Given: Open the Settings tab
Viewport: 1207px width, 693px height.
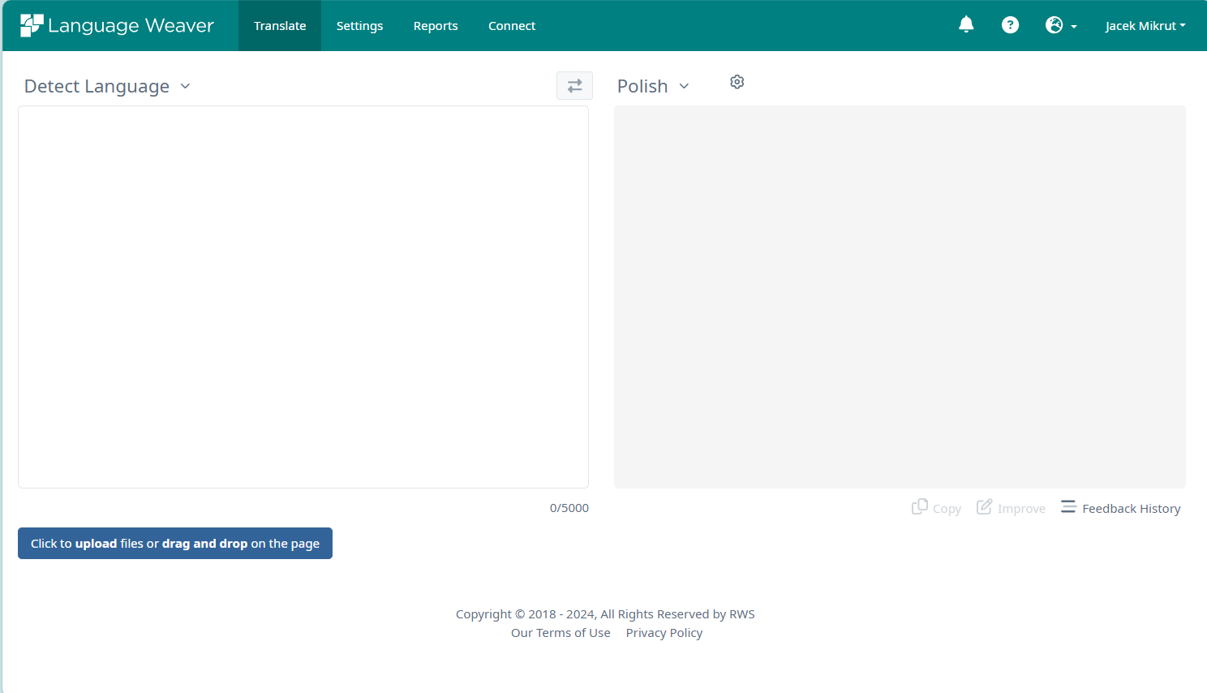Looking at the screenshot, I should (x=359, y=25).
